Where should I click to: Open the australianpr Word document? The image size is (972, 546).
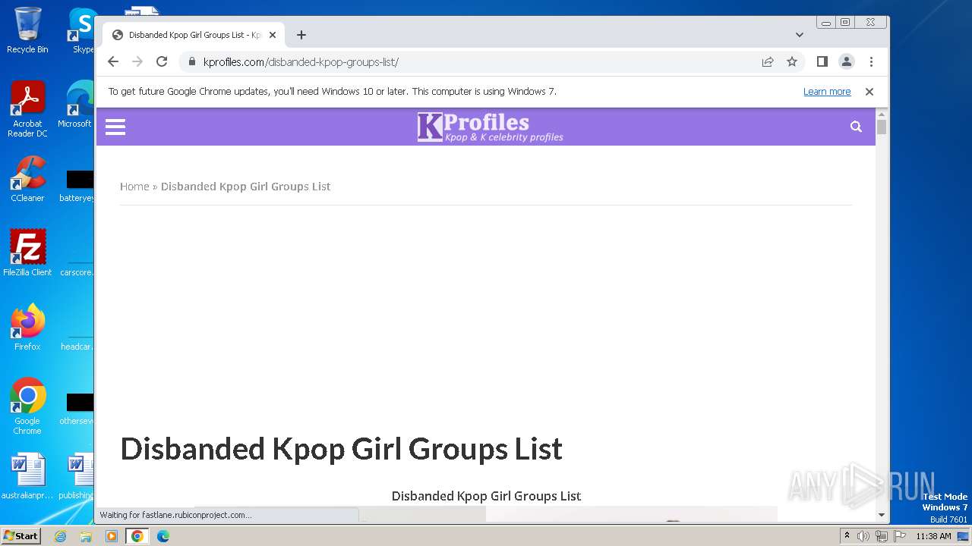point(27,477)
